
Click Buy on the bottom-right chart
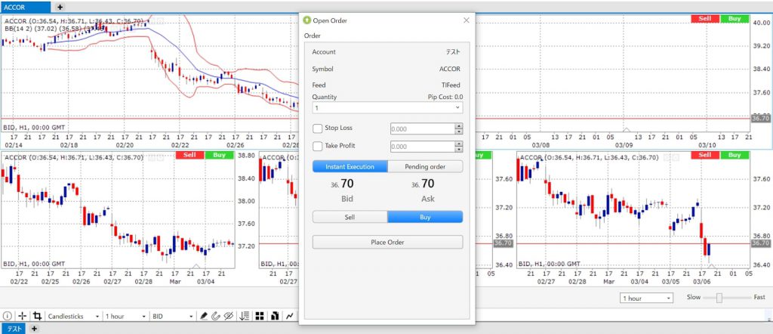(735, 156)
